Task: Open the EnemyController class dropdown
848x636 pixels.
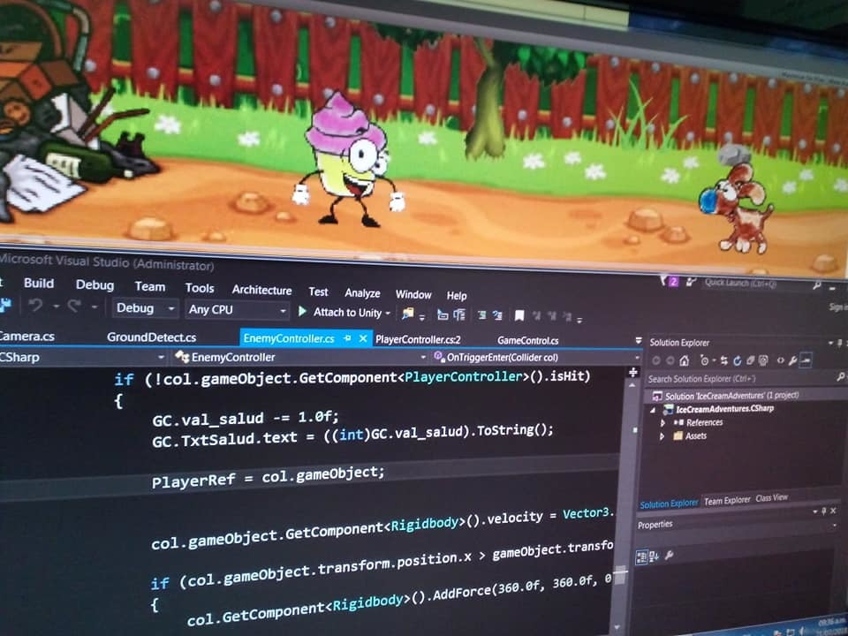Action: 301,357
